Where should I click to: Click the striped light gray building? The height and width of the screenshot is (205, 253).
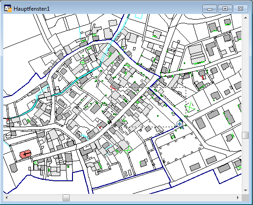[x=196, y=55]
